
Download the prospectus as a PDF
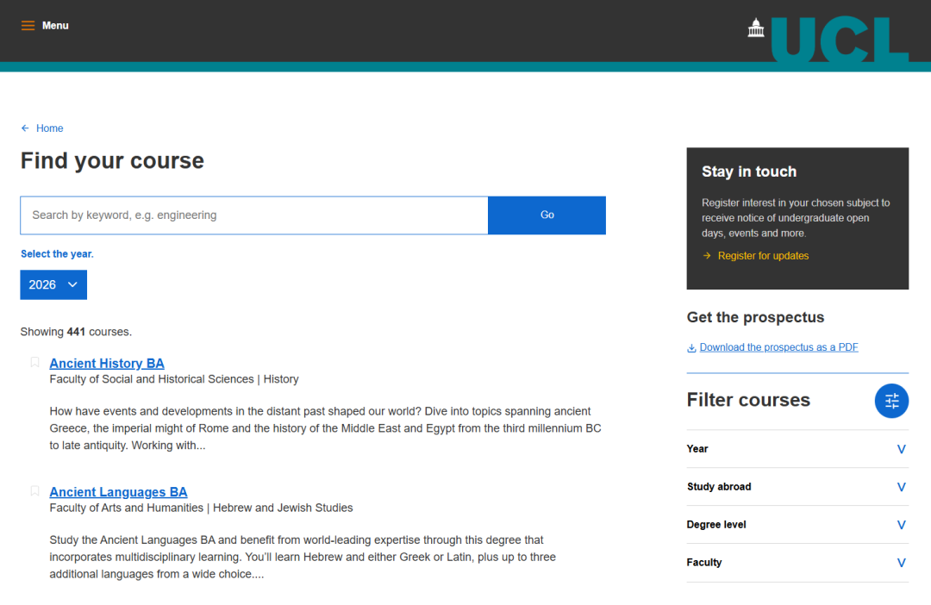[778, 347]
